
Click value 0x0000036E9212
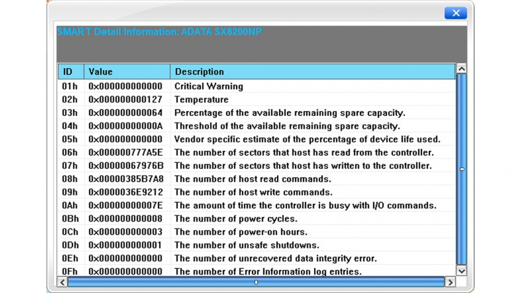tap(125, 192)
